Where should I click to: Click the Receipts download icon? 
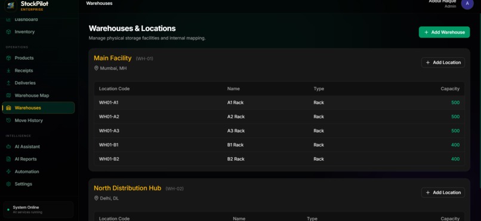click(x=8, y=70)
